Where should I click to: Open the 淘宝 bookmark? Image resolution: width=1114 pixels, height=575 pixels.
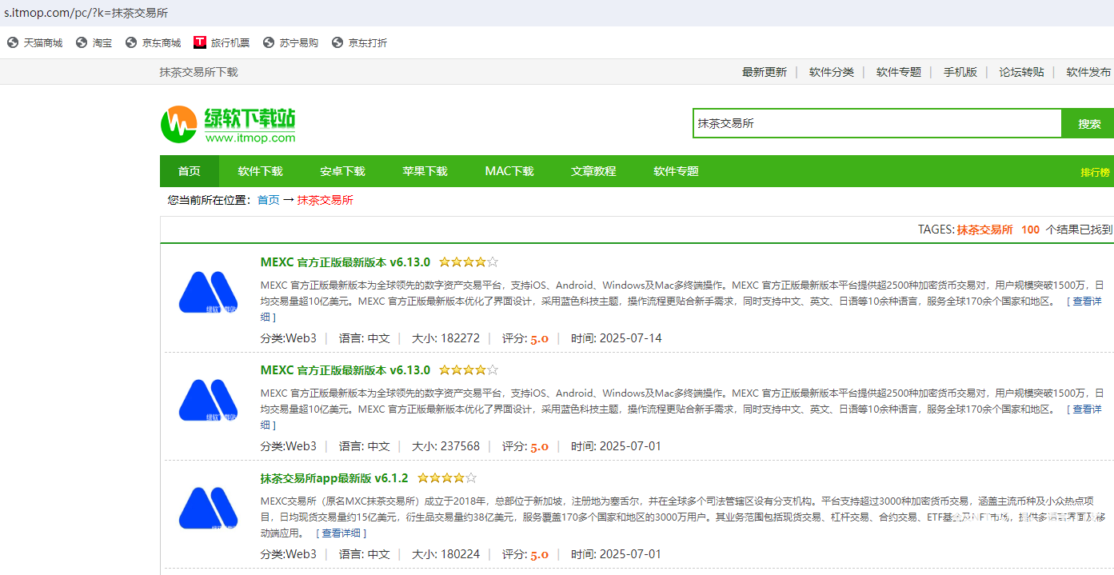tap(94, 43)
